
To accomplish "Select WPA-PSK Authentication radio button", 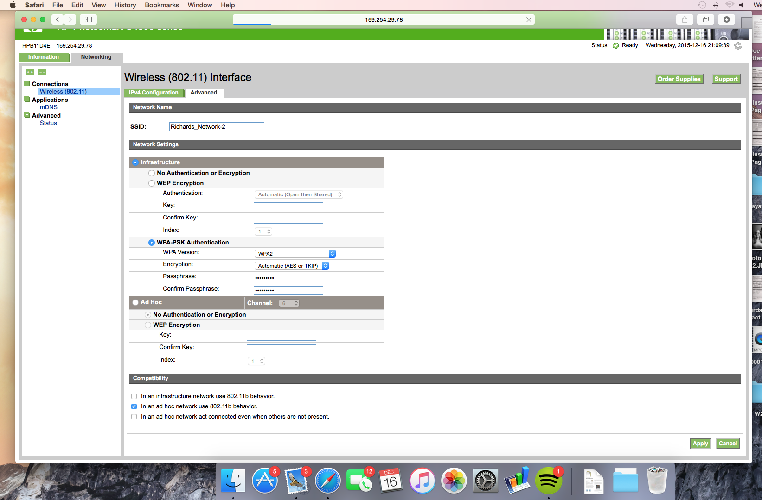I will [152, 243].
